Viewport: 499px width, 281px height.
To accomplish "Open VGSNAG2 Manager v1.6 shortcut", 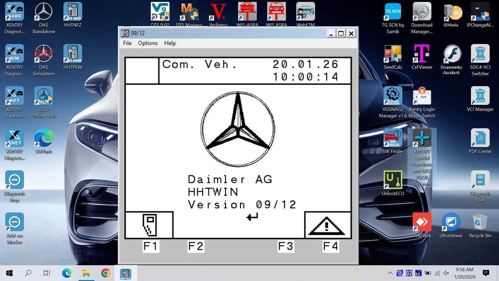I will (x=393, y=102).
